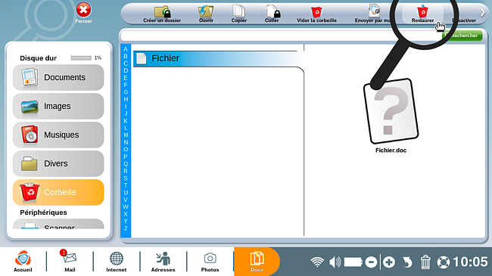Close the file manager with Fermer
This screenshot has width=492, height=276.
(x=83, y=13)
